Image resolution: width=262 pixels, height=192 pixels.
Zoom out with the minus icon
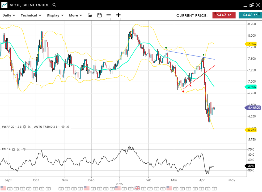108,15
